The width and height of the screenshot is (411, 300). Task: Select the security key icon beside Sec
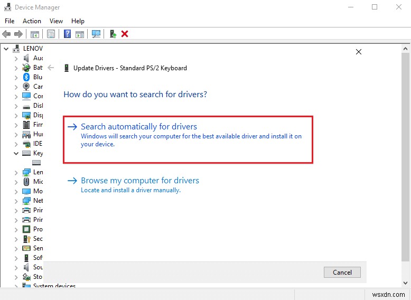click(x=27, y=239)
